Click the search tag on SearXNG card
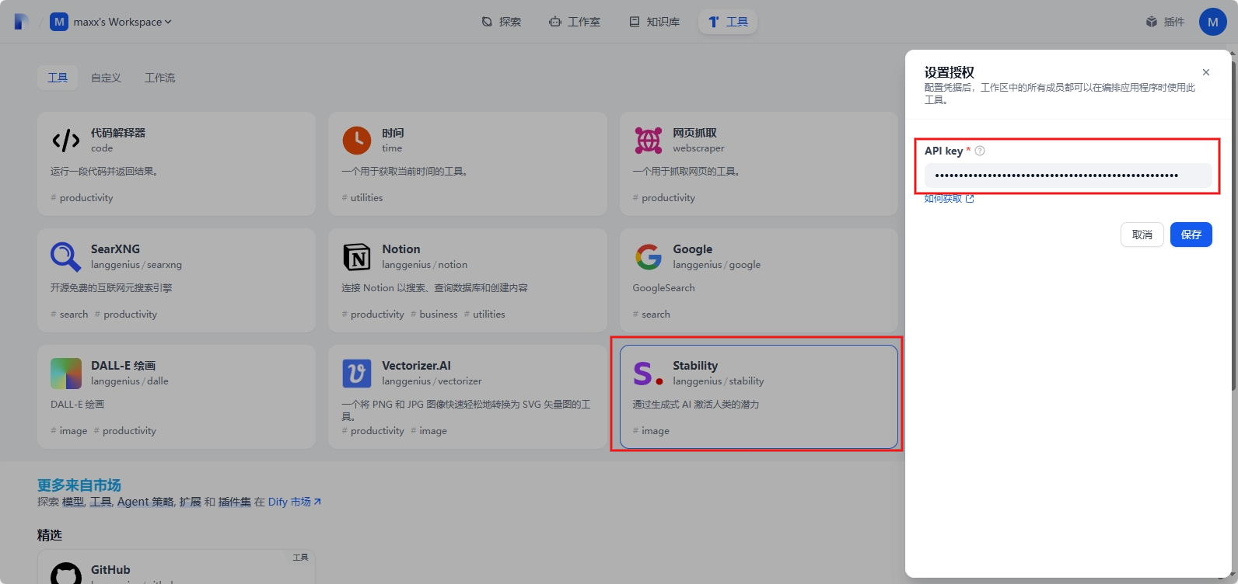Image resolution: width=1238 pixels, height=584 pixels. pos(69,315)
